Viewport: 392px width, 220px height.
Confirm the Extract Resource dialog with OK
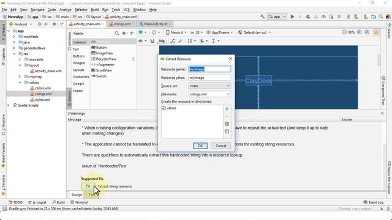tap(200, 145)
